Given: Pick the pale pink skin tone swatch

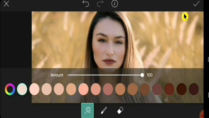Looking at the screenshot, I should point(34,89).
